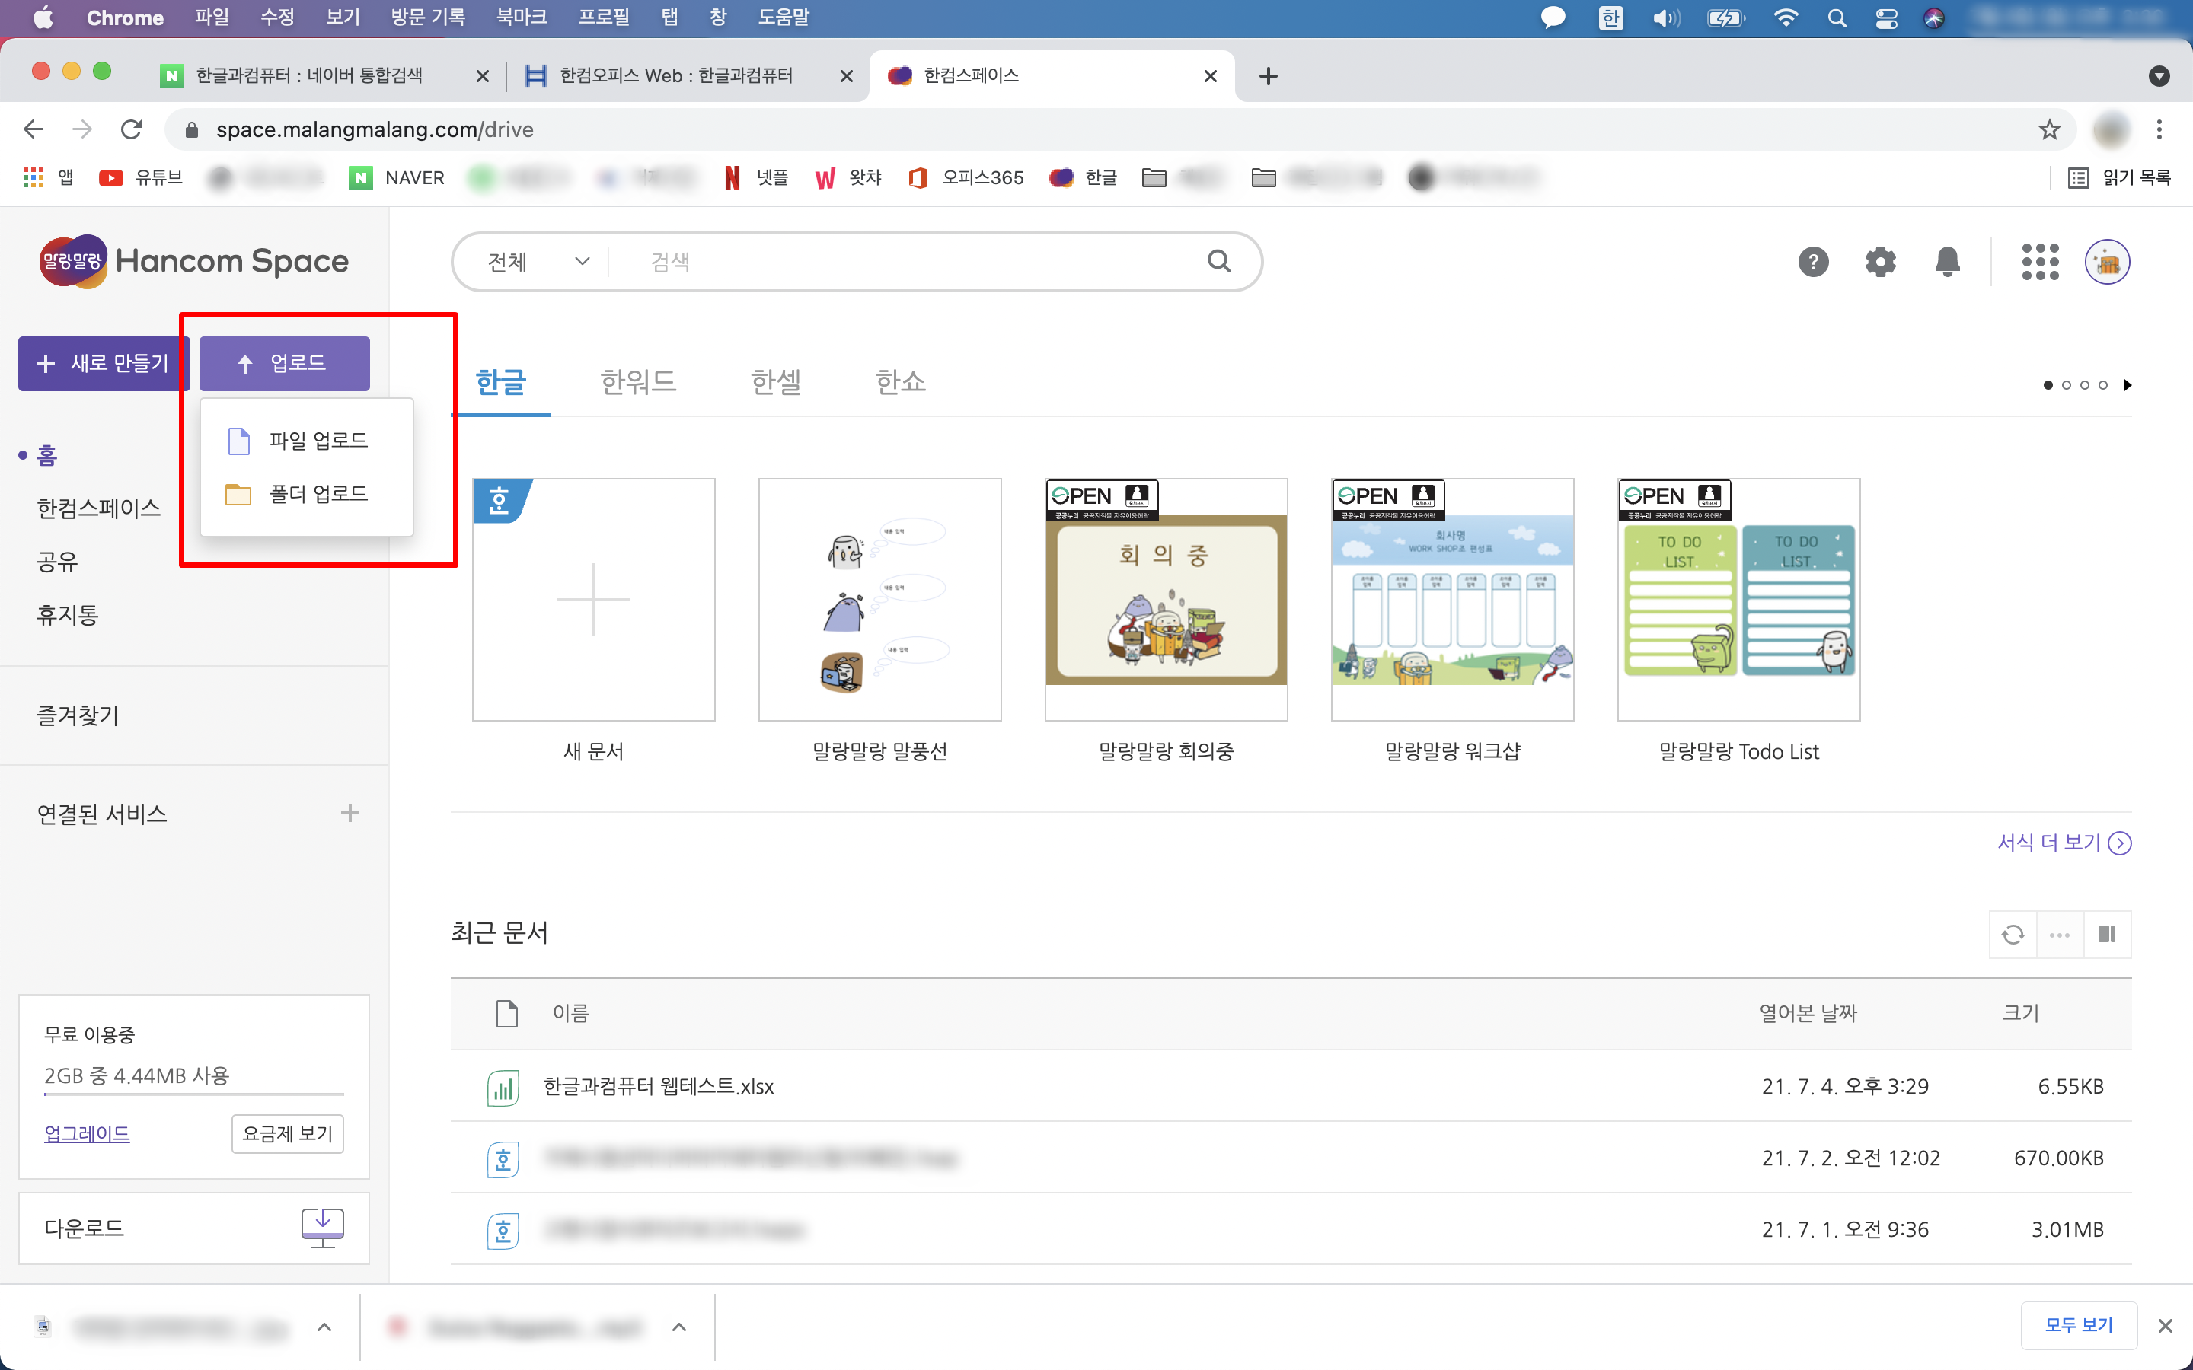This screenshot has width=2193, height=1370.
Task: Open 휴지통 in sidebar
Action: (x=67, y=615)
